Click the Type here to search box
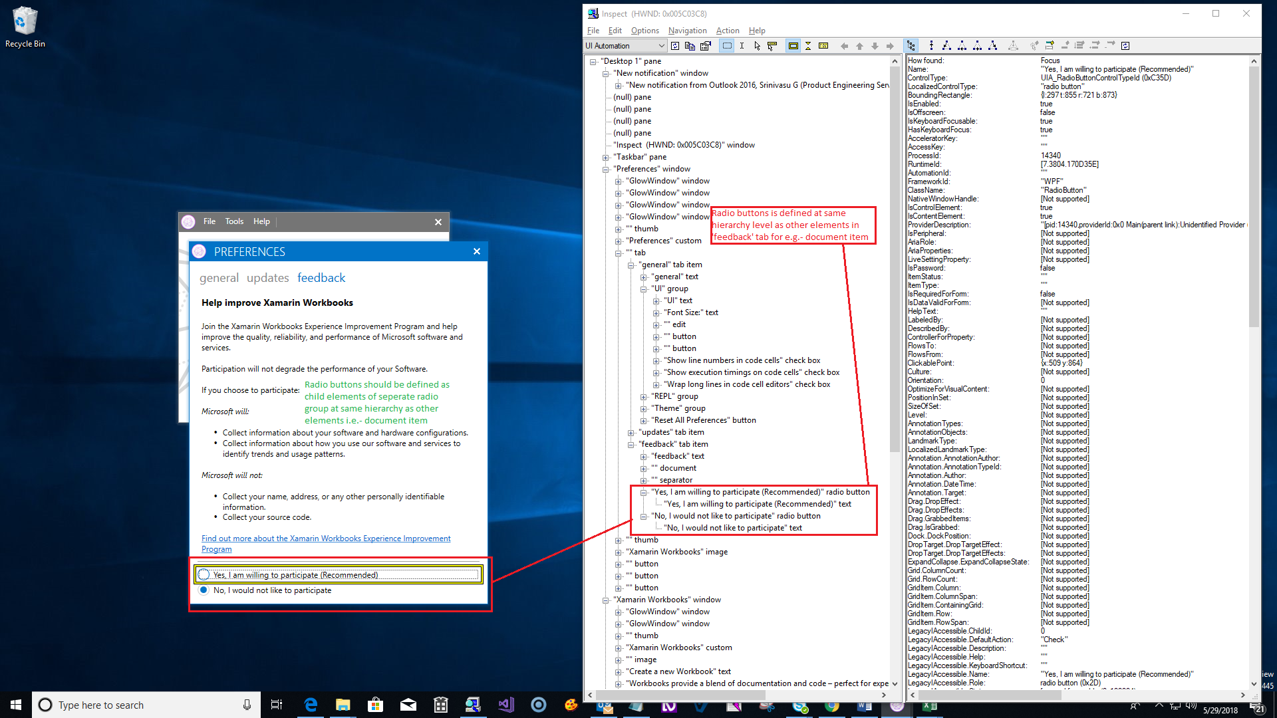The width and height of the screenshot is (1277, 718). [x=146, y=705]
